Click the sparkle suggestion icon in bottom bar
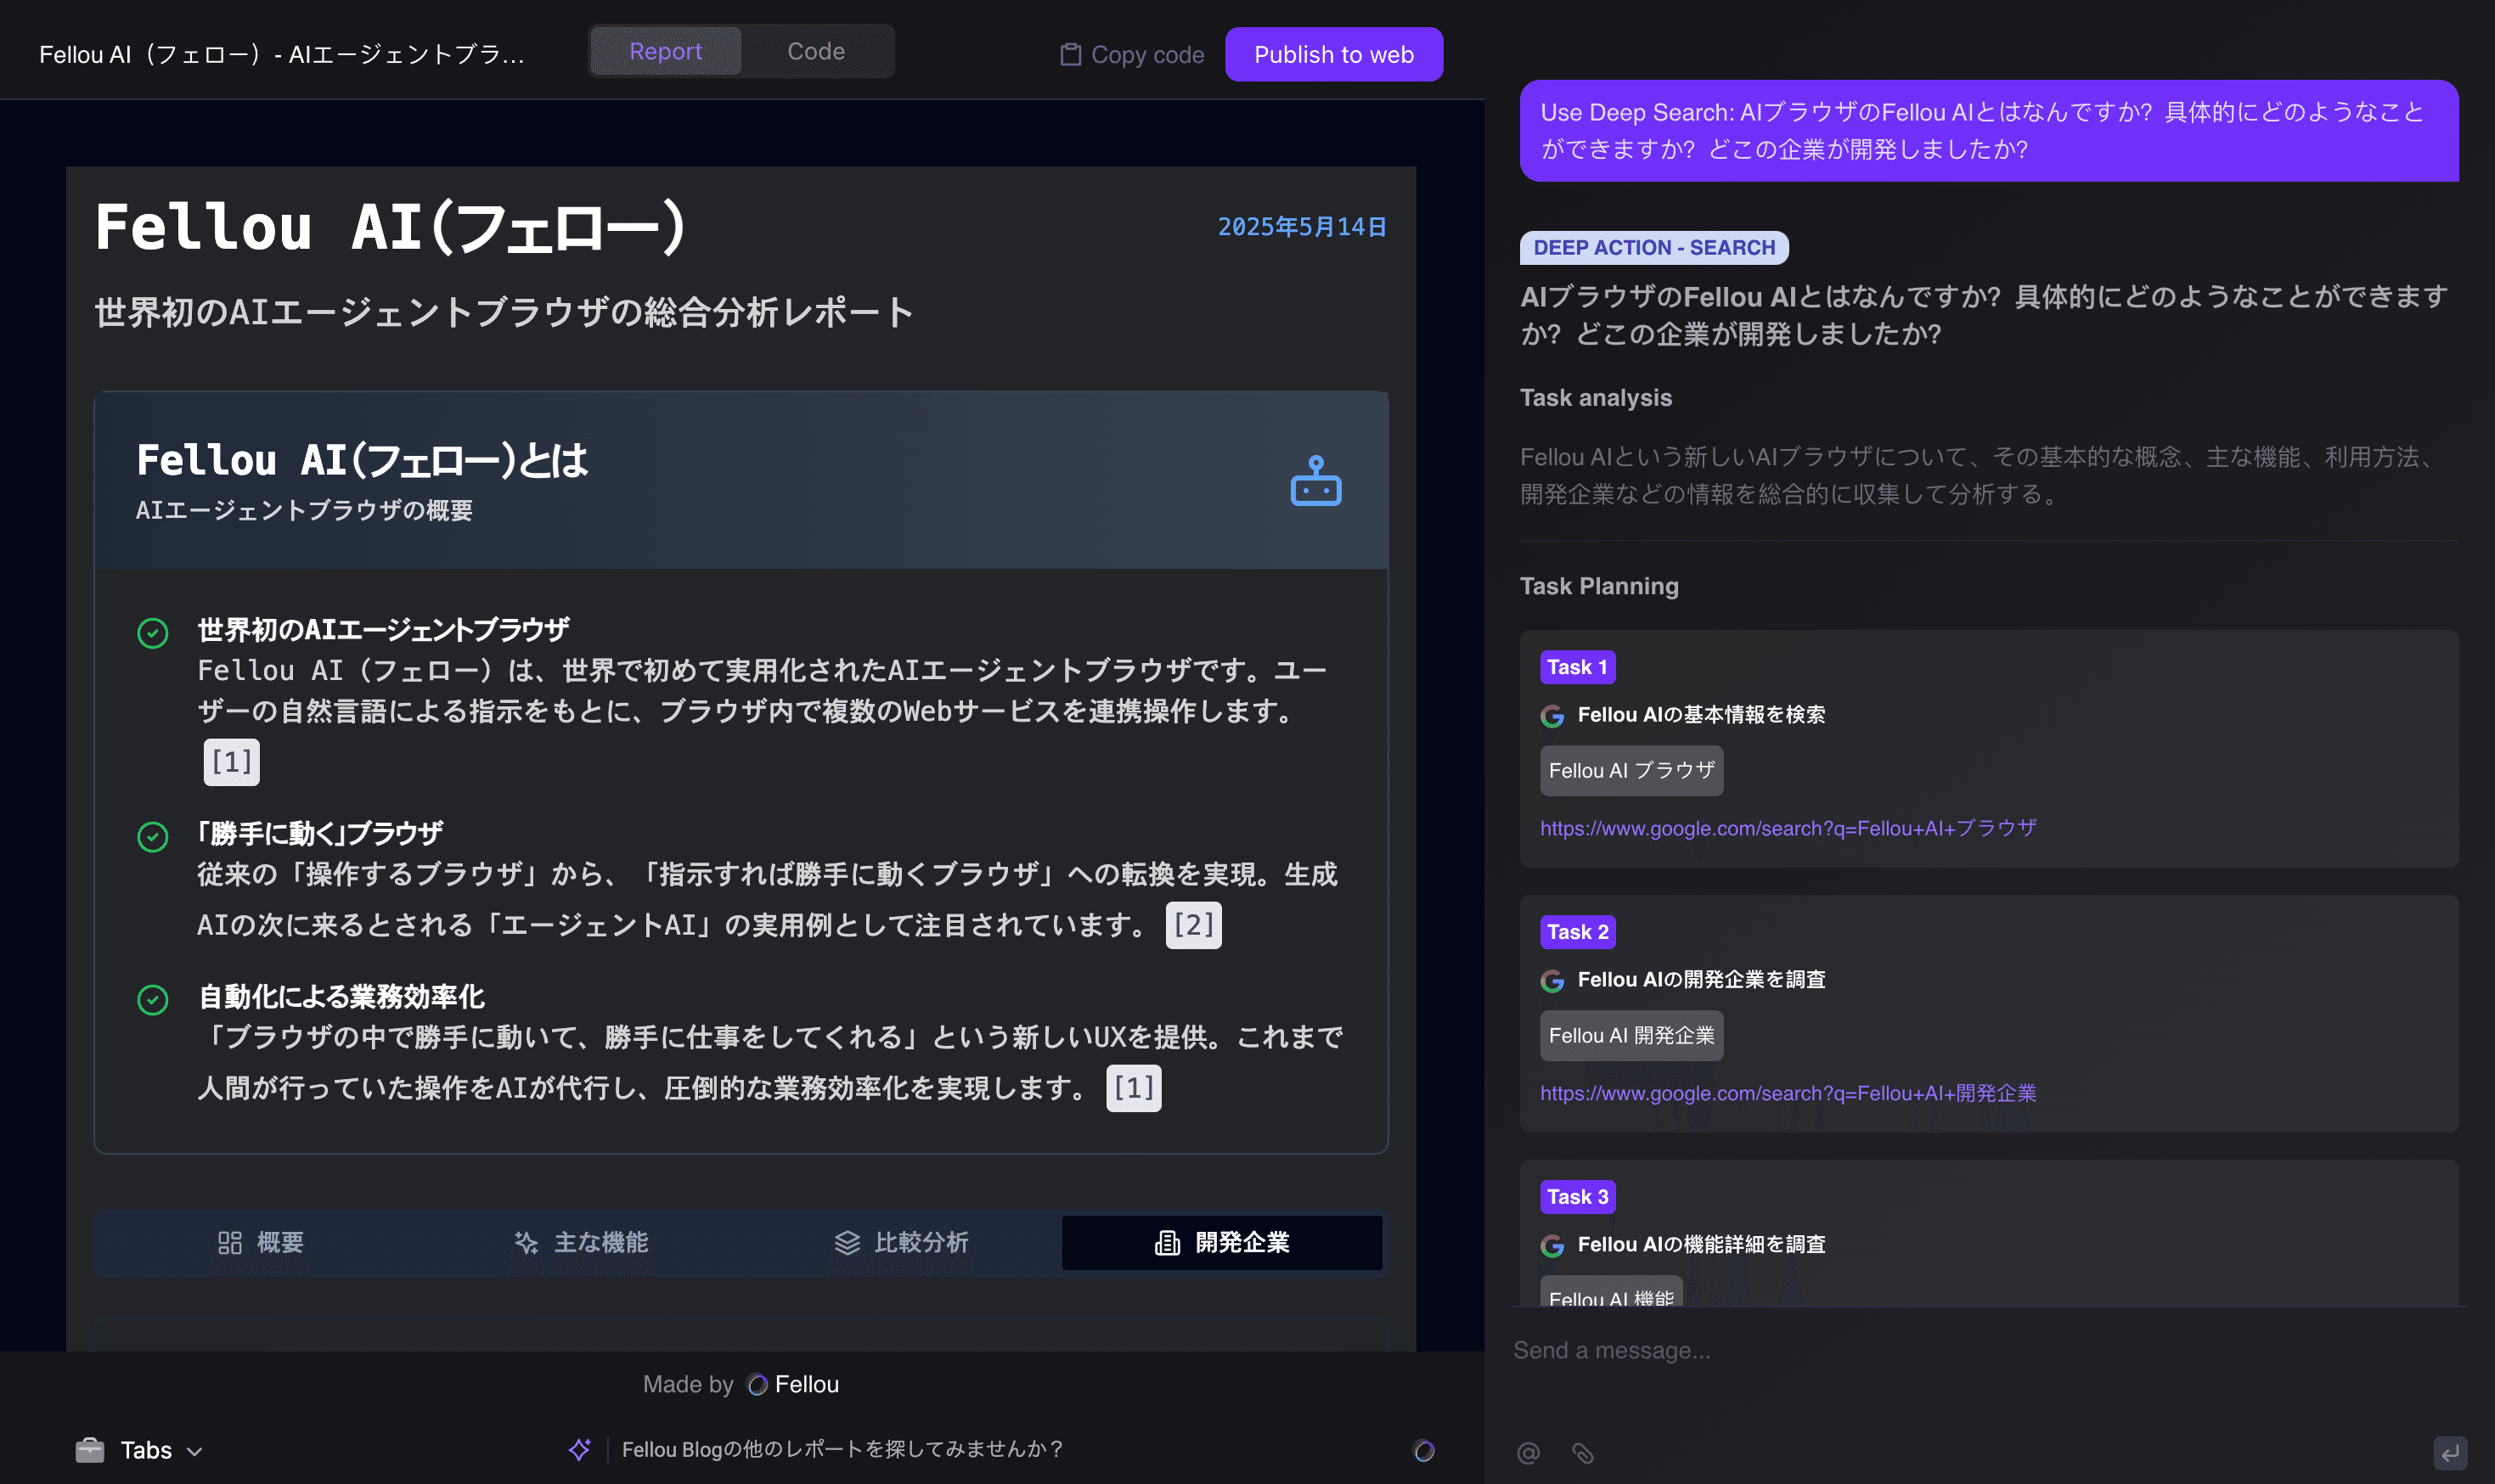 579,1449
